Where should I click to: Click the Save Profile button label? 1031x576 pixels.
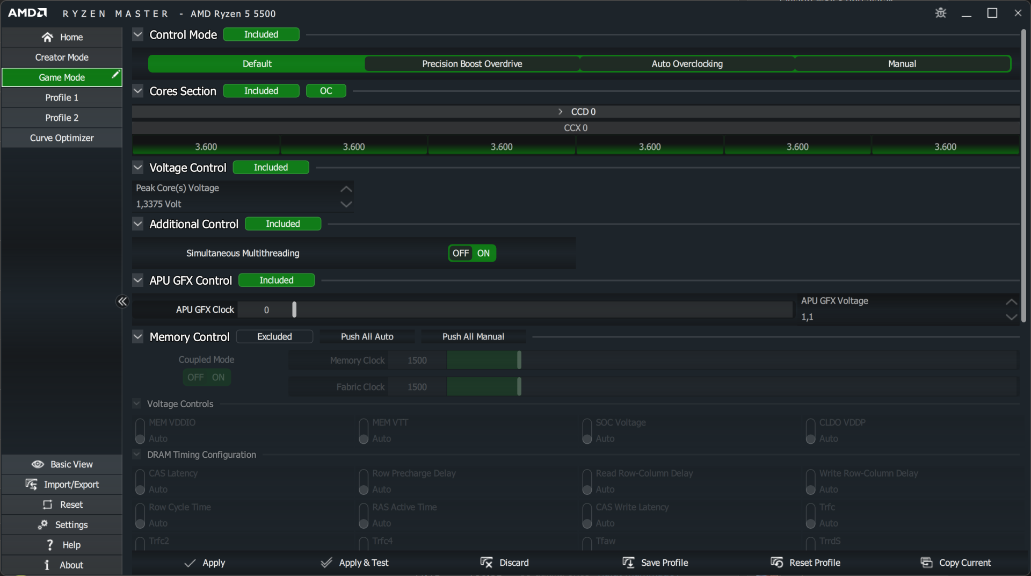click(x=664, y=563)
